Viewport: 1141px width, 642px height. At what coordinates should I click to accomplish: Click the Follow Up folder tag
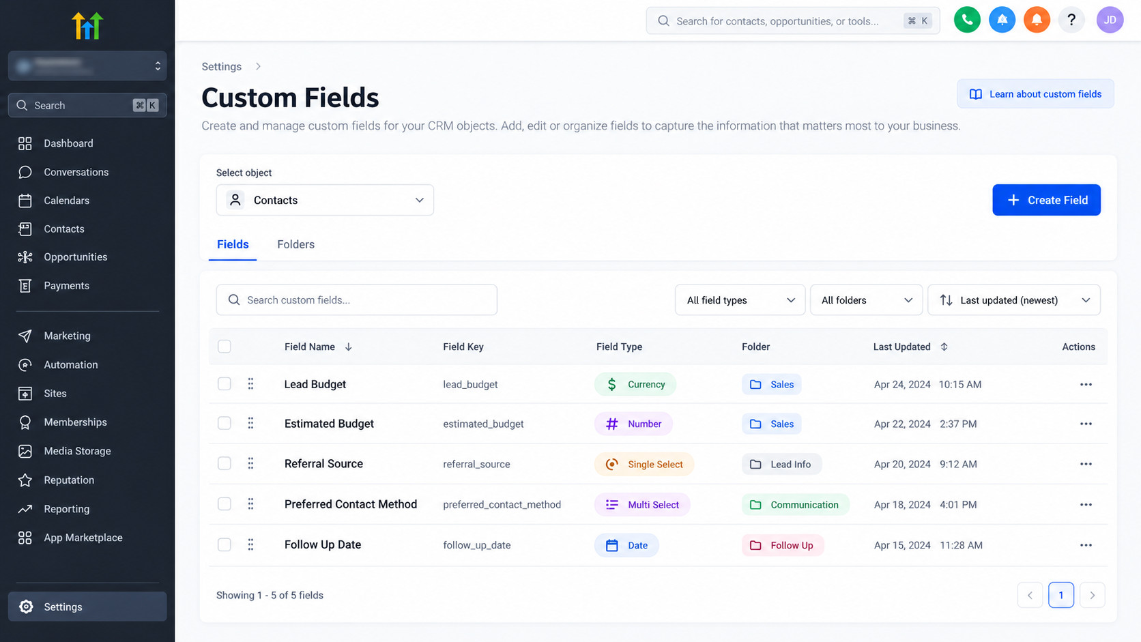783,545
